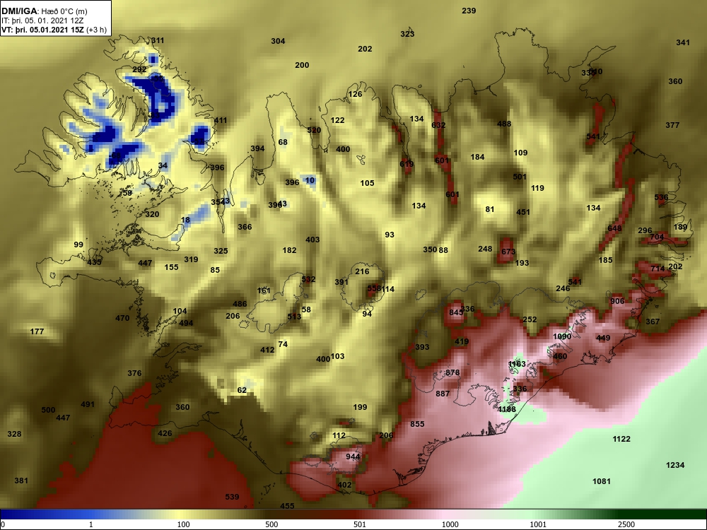Click the pale yellow section of the colour scale
Viewport: 707px width, 530px height.
click(180, 514)
